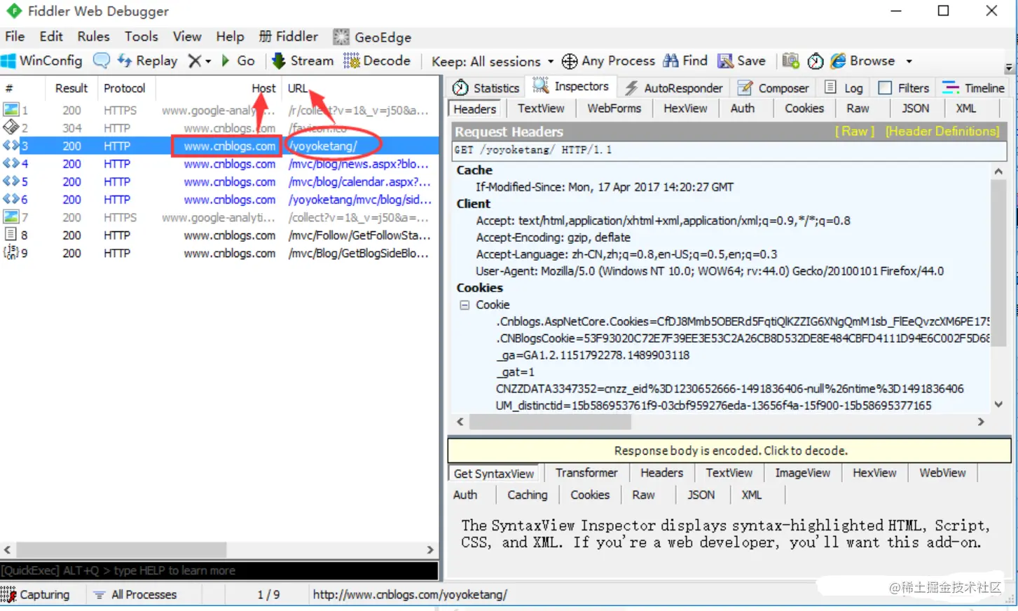Sort sessions by Protocol column header

[125, 88]
